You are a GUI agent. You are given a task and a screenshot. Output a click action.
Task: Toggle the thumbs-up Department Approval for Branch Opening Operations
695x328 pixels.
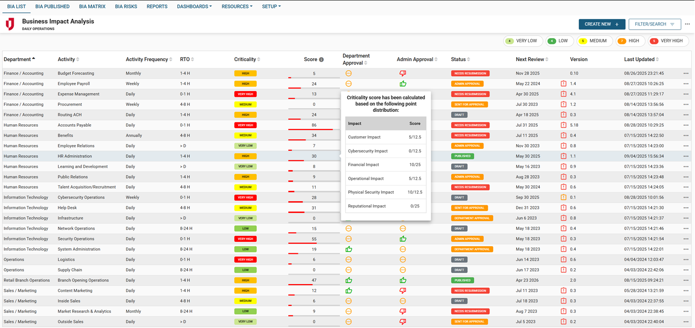coord(348,280)
